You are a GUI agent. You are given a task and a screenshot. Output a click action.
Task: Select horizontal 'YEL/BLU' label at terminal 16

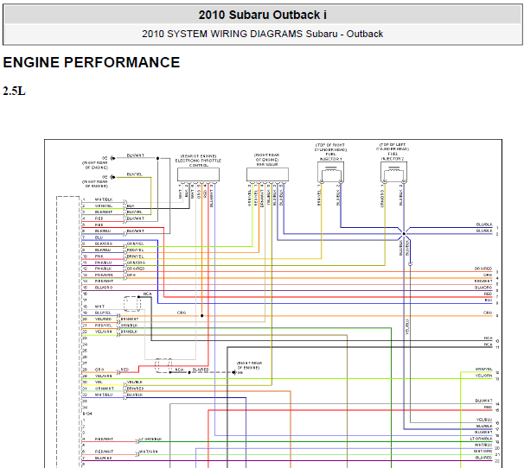484,420
